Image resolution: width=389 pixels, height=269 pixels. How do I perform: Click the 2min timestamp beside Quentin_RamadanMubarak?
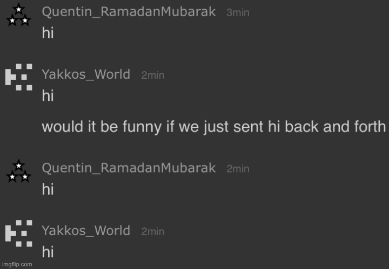(x=238, y=169)
